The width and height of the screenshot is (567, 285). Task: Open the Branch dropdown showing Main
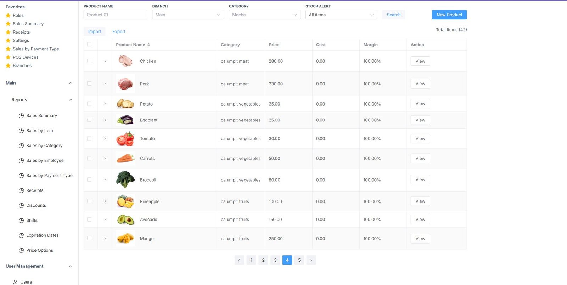point(188,15)
